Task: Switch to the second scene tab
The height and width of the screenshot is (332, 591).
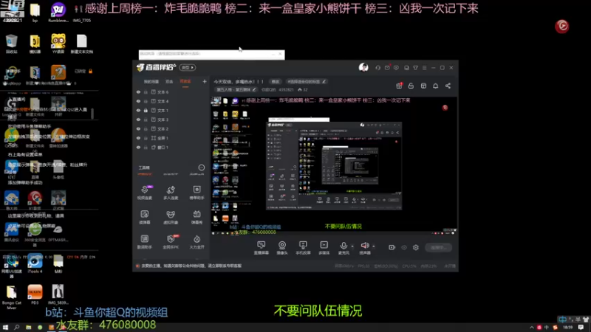Action: 169,82
